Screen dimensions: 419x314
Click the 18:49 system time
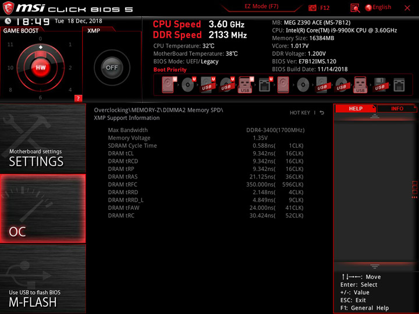pos(33,22)
